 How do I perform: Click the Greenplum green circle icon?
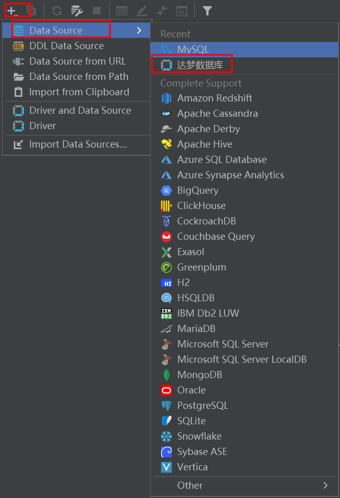[166, 267]
